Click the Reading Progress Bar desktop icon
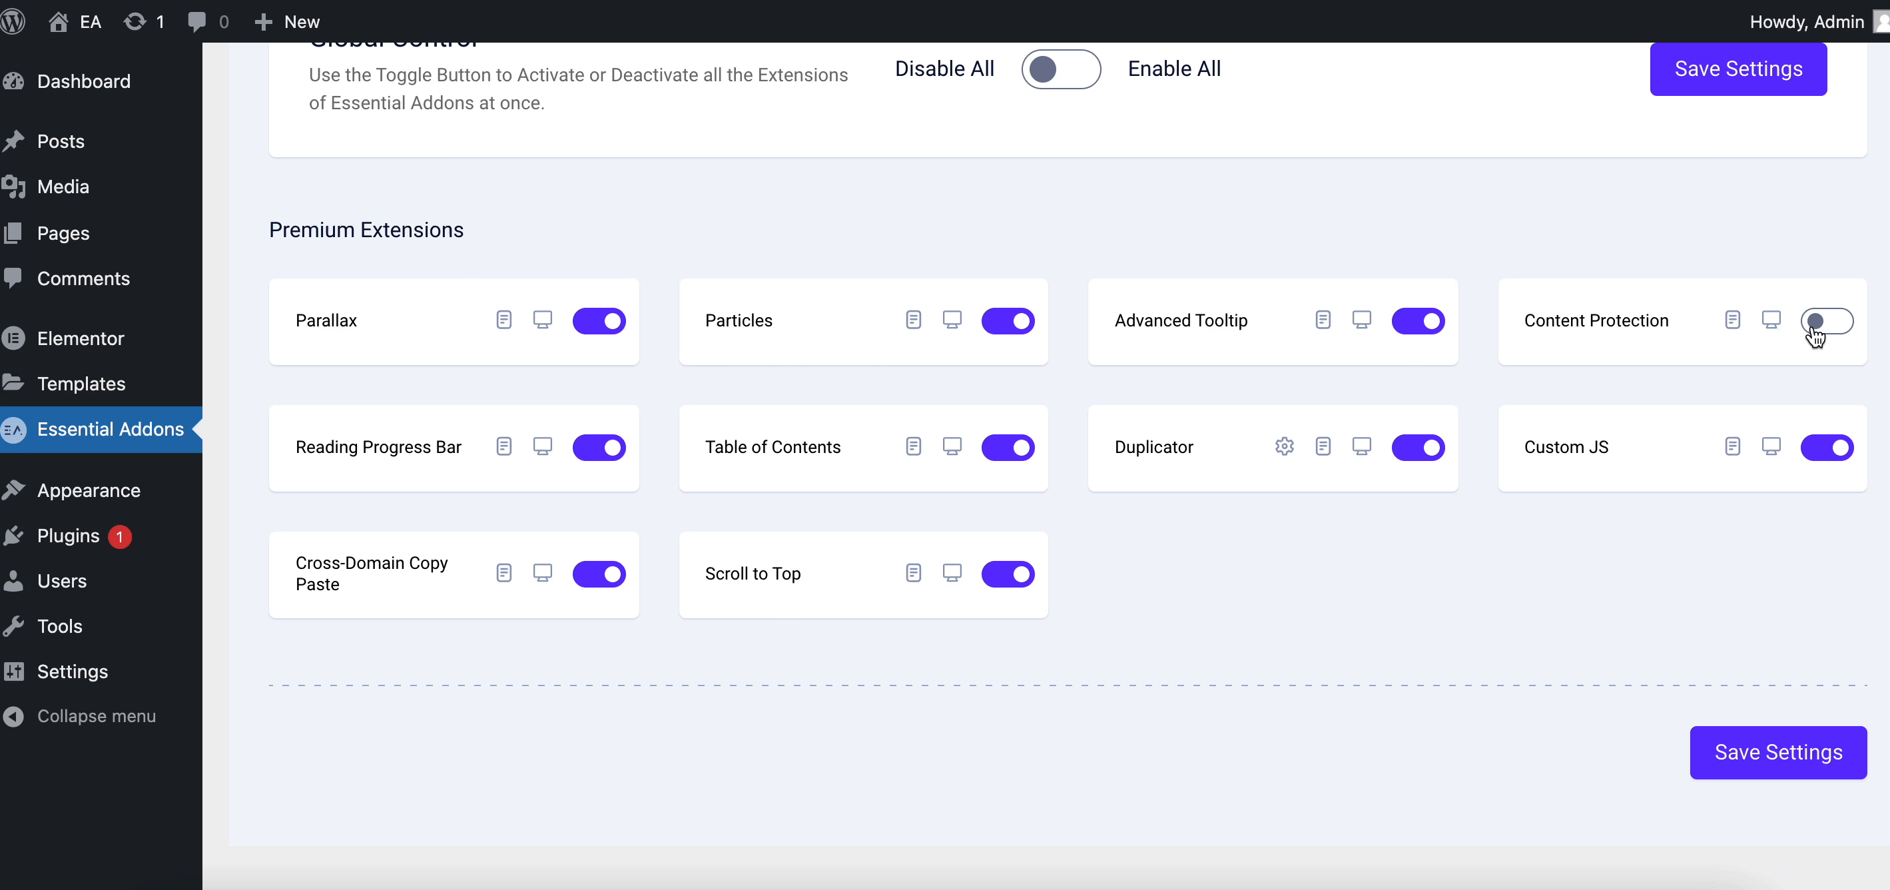The height and width of the screenshot is (890, 1890). 542,446
